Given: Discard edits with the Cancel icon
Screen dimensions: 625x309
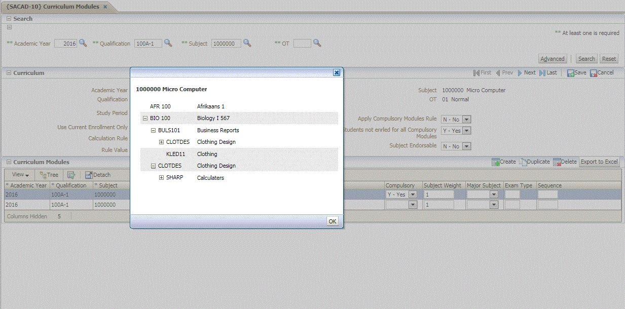Looking at the screenshot, I should coord(602,72).
